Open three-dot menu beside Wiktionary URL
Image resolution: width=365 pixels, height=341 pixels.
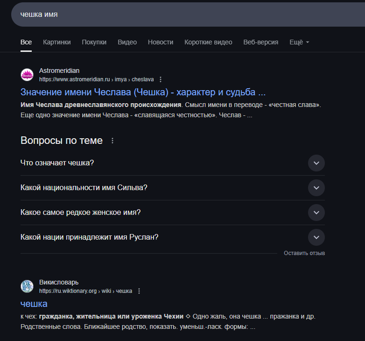[x=139, y=291]
